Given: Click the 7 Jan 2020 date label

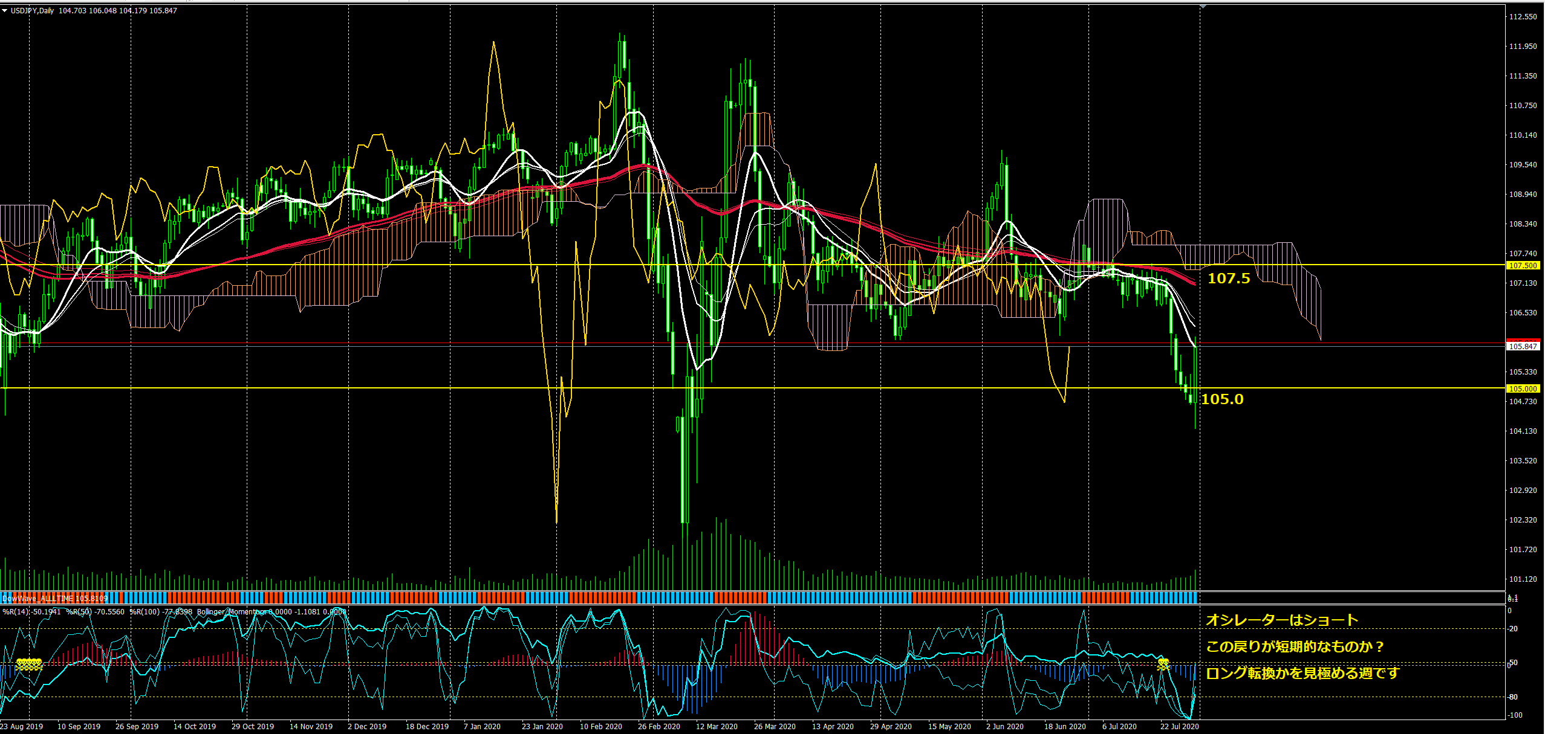Looking at the screenshot, I should (482, 726).
